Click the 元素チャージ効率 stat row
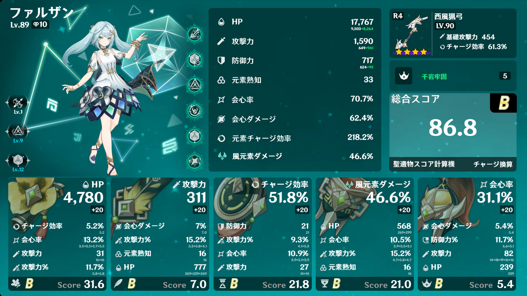This screenshot has width=527, height=296. pyautogui.click(x=295, y=138)
